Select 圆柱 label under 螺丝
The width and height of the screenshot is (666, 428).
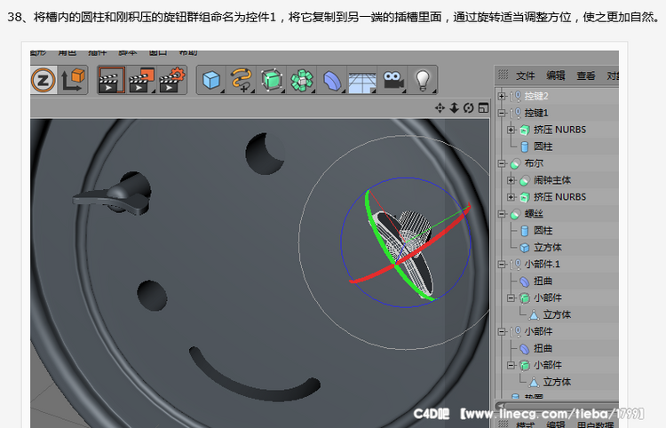[543, 231]
